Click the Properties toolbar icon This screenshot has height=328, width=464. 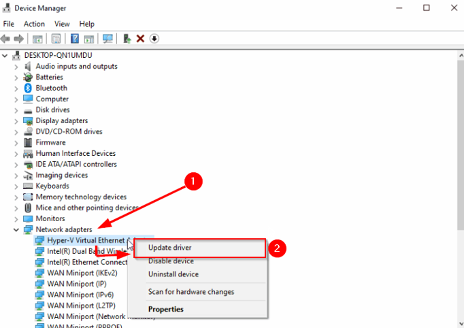coord(56,39)
